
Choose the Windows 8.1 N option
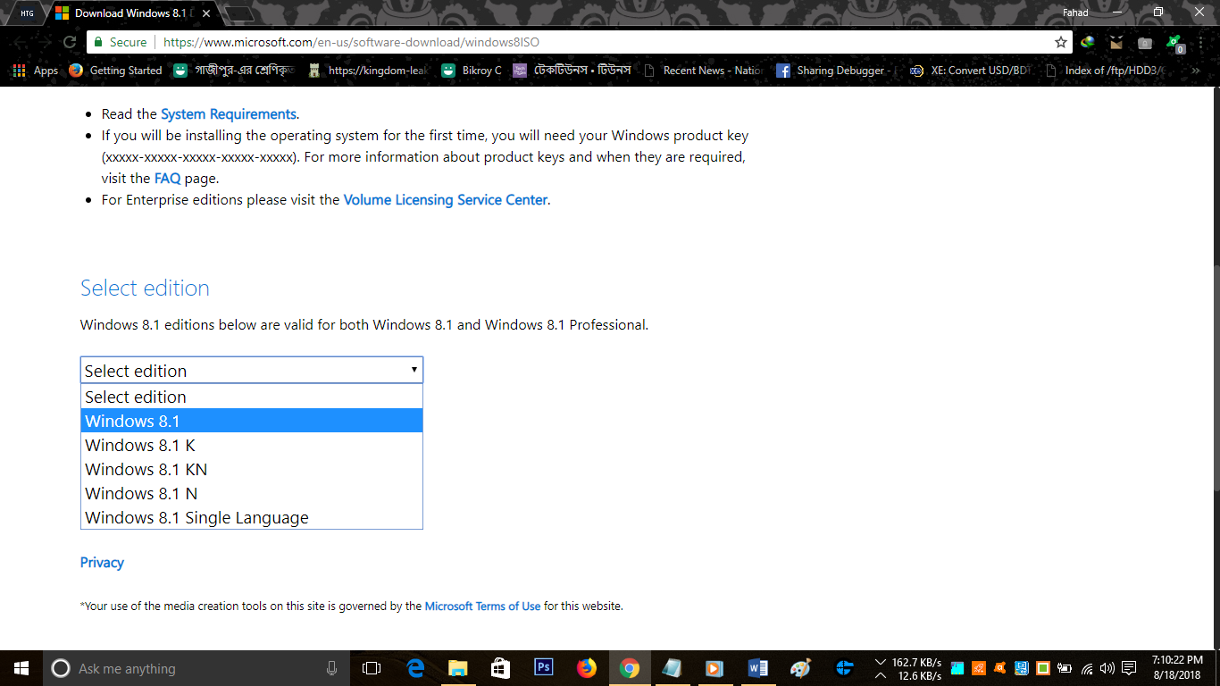tap(252, 493)
